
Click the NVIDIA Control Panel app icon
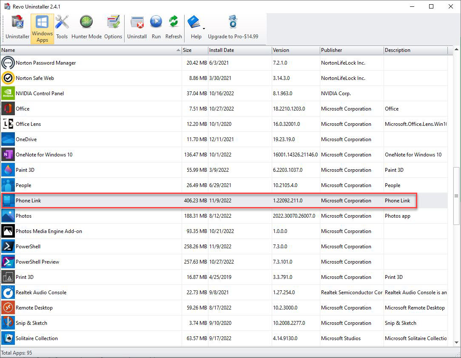point(8,93)
